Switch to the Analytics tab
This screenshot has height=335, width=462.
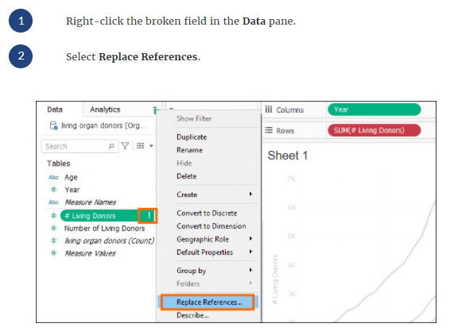(x=105, y=110)
